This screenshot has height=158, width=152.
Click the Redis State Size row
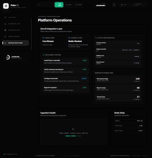tap(129, 126)
